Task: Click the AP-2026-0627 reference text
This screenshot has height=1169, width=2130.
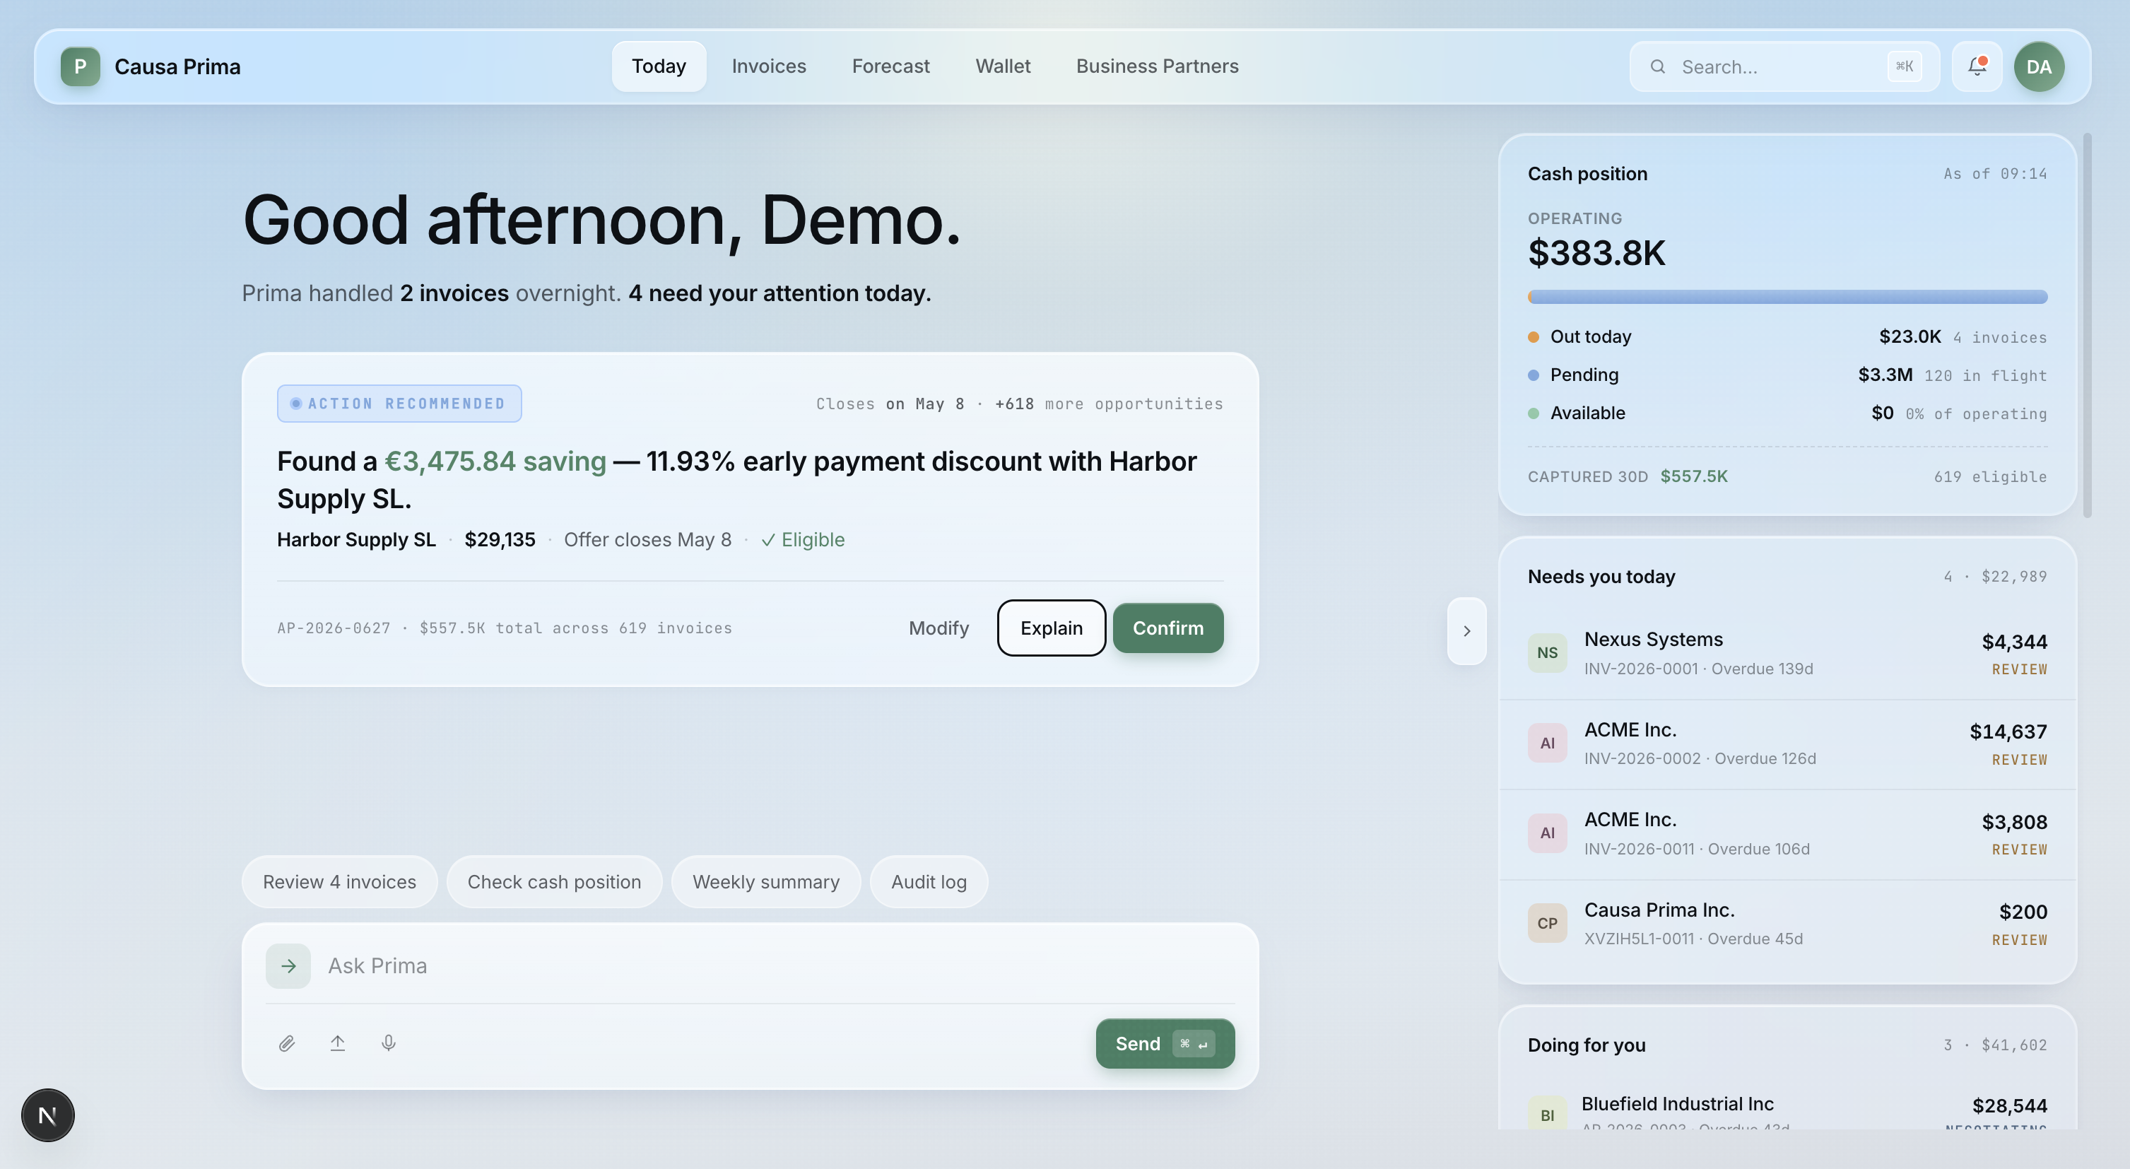Action: [x=334, y=628]
